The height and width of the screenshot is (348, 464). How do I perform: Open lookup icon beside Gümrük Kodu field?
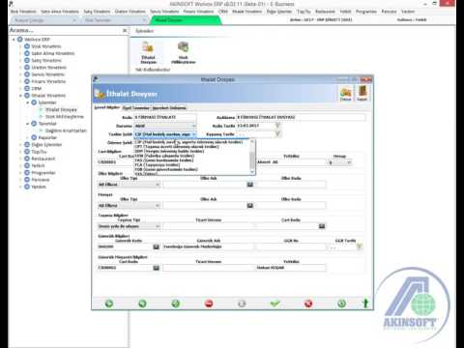tap(156, 246)
